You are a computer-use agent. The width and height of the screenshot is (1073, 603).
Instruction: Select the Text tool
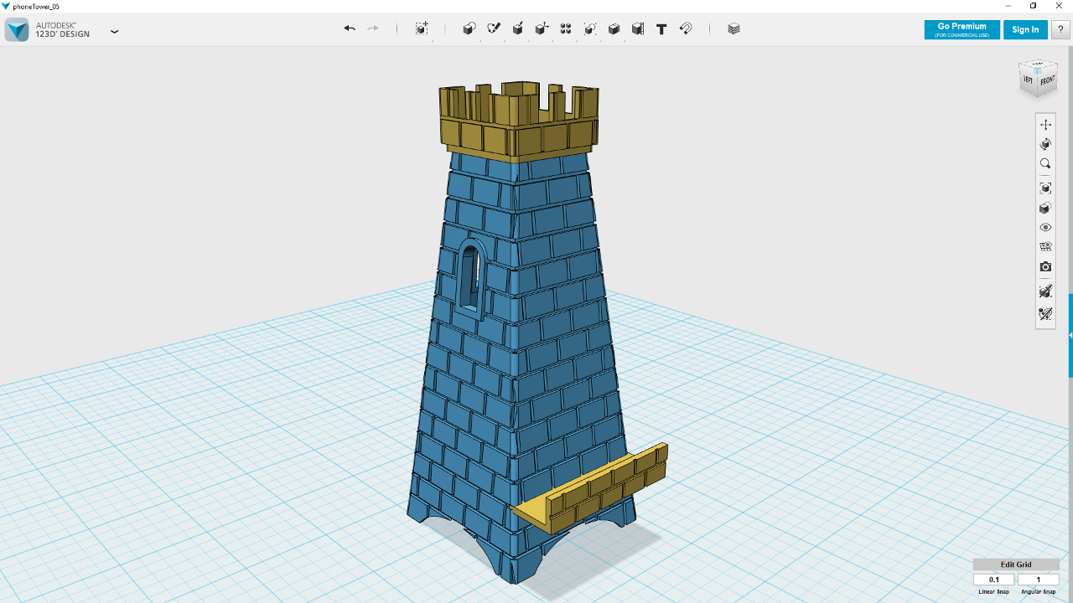(x=661, y=28)
